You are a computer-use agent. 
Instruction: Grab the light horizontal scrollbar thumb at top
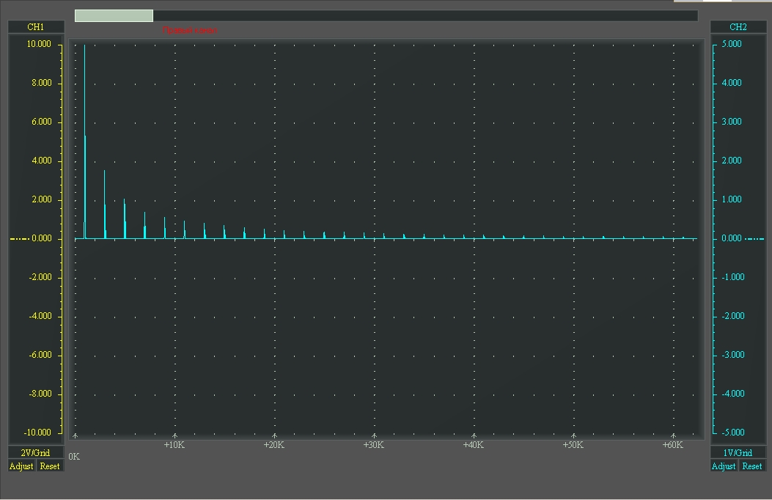click(x=114, y=15)
